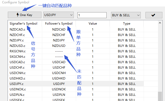Click follower symbol NZDCHF cell
Screen dimensions: 165x101
click(x=59, y=35)
